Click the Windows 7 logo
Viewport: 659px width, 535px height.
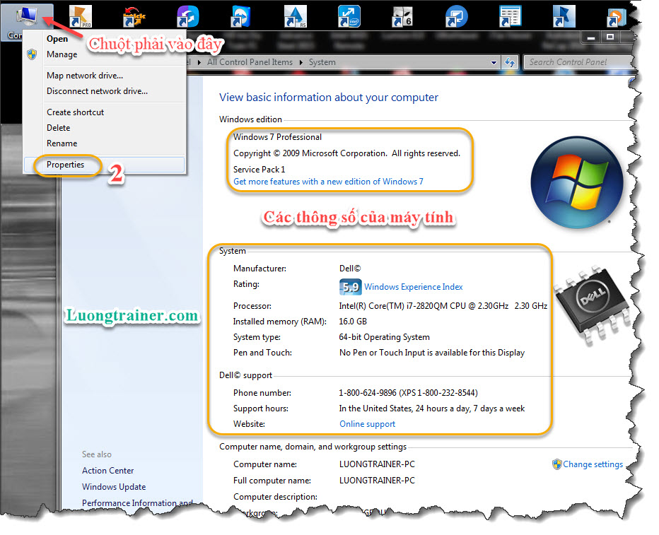click(x=577, y=182)
